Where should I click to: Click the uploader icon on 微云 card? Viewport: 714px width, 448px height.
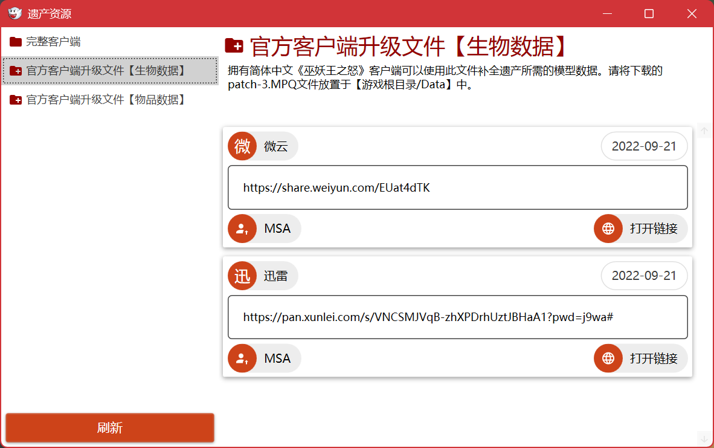click(242, 229)
